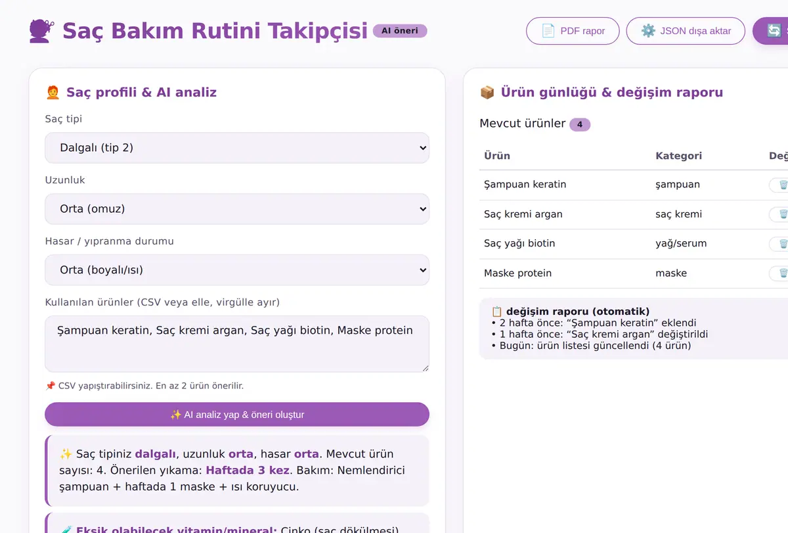Click the '2 hafta önce' report entry
This screenshot has width=788, height=533.
[594, 323]
